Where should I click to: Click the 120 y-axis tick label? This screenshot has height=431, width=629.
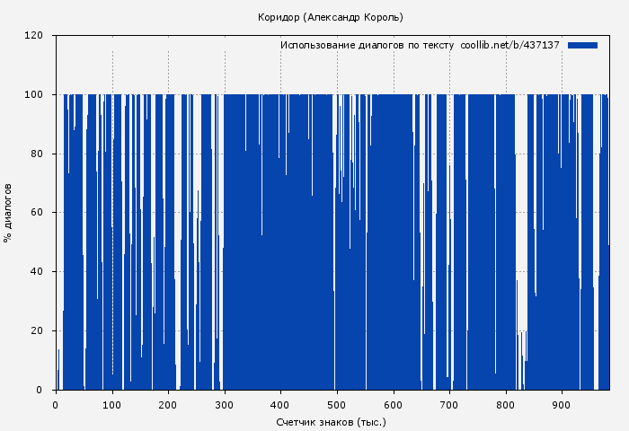(x=34, y=36)
